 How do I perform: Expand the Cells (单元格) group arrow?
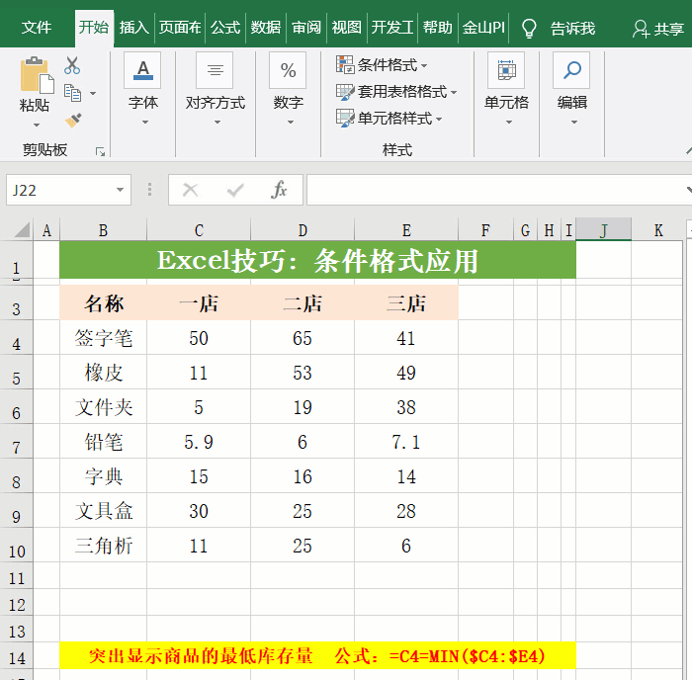(508, 123)
